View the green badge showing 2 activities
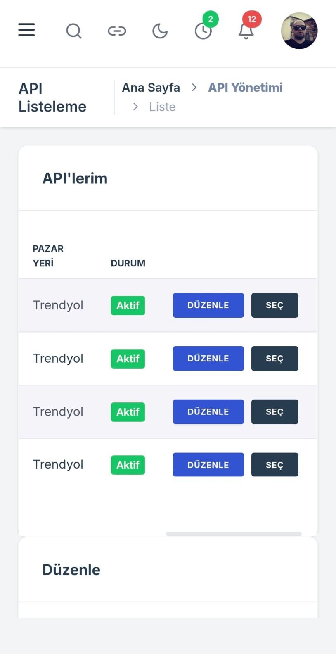Screen dimensions: 336x654 (x=211, y=19)
